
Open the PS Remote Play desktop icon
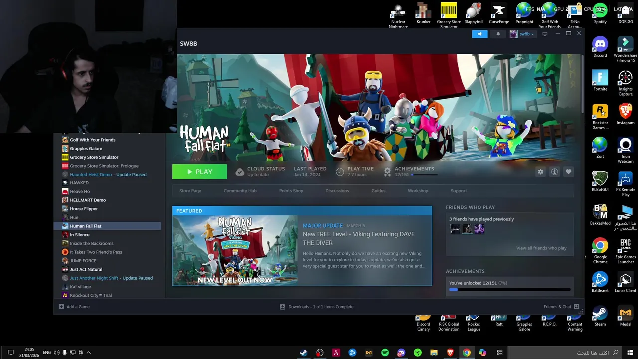click(x=625, y=184)
